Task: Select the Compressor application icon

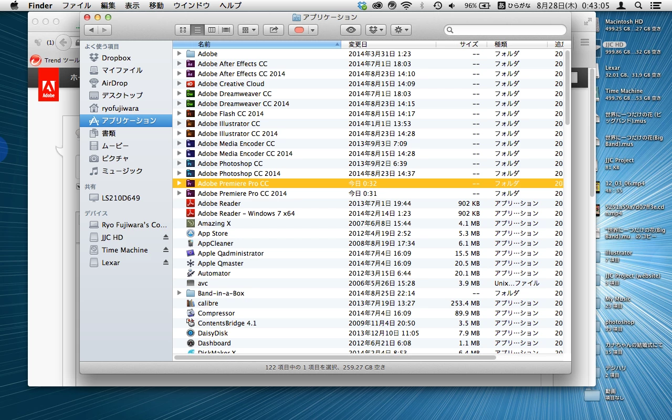Action: click(191, 313)
